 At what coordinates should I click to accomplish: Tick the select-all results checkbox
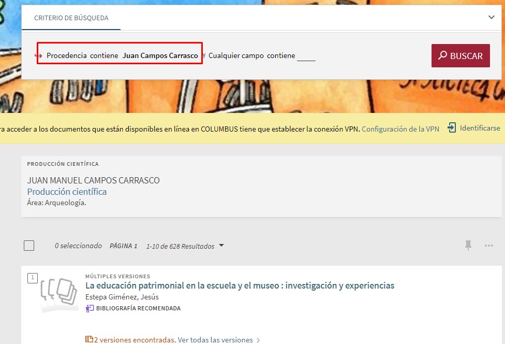coord(29,246)
